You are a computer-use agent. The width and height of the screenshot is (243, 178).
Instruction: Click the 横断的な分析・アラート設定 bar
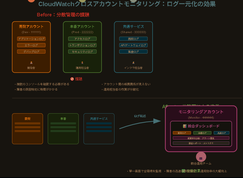coord(201,138)
